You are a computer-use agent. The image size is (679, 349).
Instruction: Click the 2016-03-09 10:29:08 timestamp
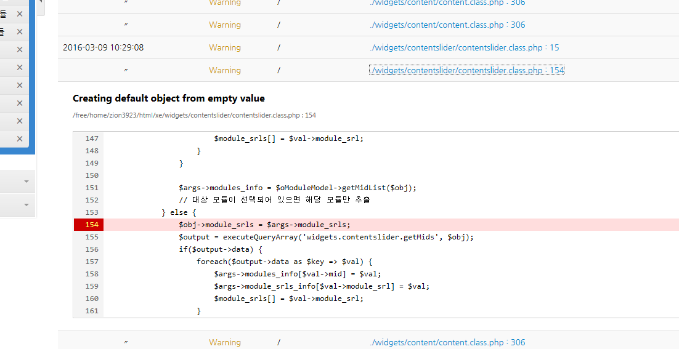click(x=103, y=47)
